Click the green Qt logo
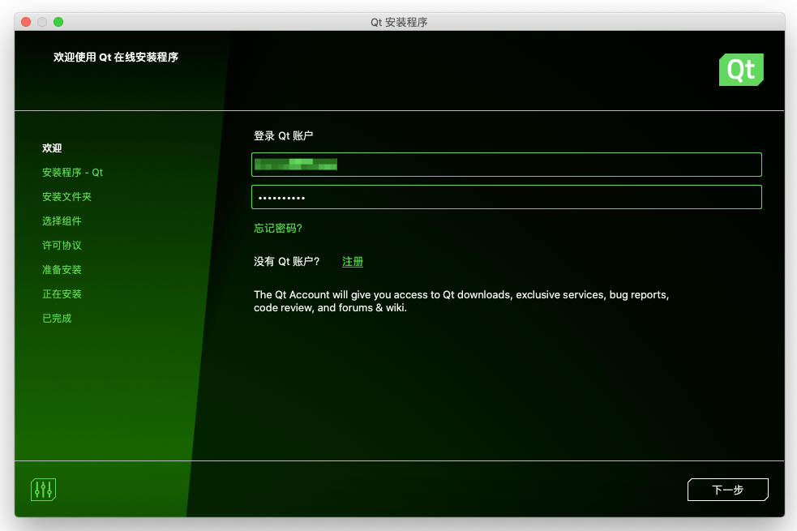797x531 pixels. (740, 70)
